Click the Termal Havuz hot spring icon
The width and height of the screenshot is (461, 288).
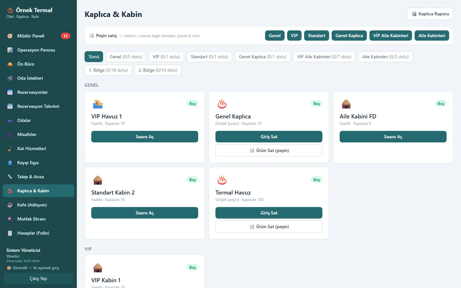(x=222, y=180)
